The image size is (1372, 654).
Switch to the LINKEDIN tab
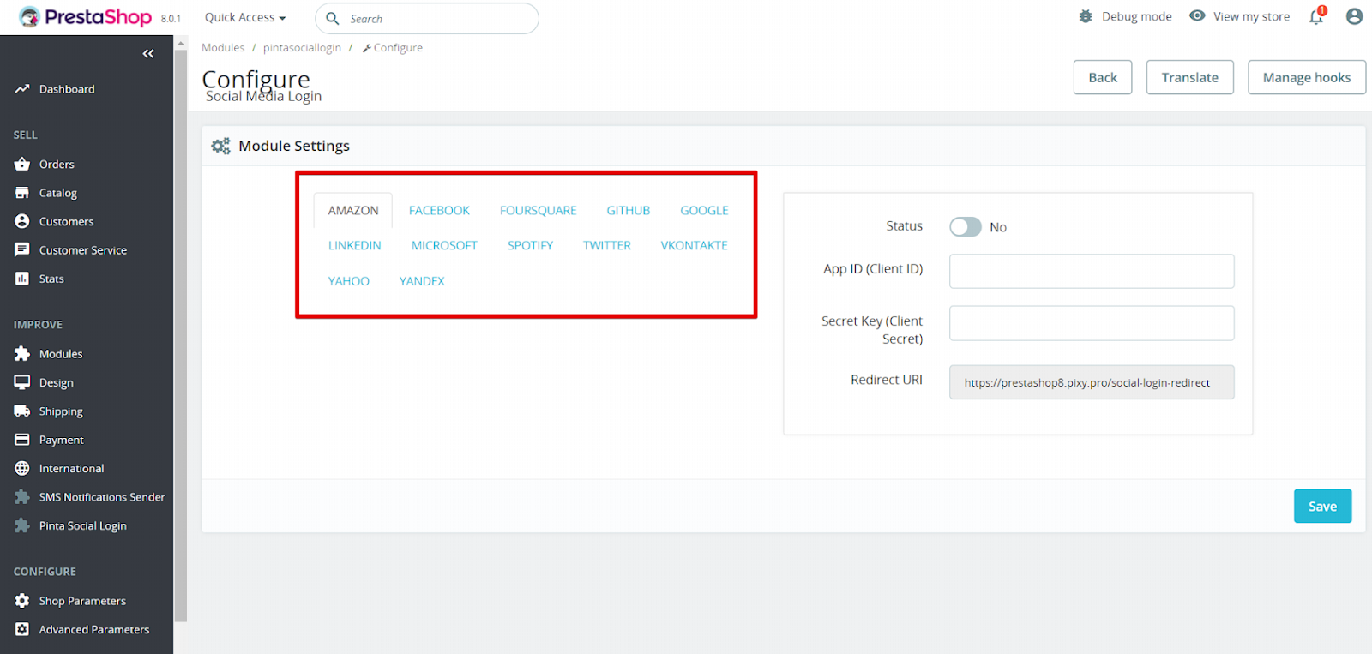pyautogui.click(x=355, y=246)
